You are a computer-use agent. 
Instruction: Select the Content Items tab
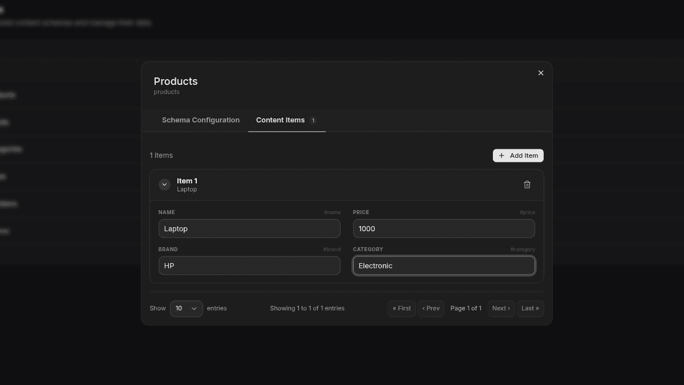click(x=287, y=120)
